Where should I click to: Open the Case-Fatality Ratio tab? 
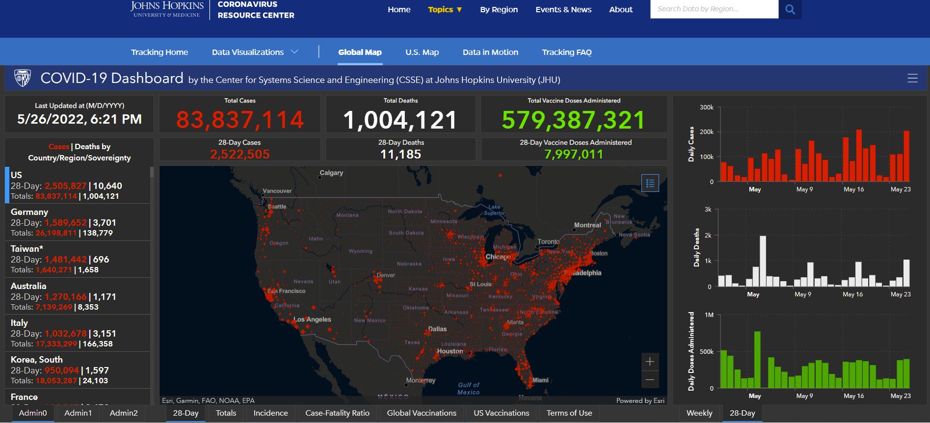pyautogui.click(x=337, y=413)
